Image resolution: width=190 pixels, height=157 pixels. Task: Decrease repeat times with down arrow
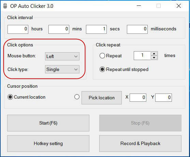(x=154, y=58)
